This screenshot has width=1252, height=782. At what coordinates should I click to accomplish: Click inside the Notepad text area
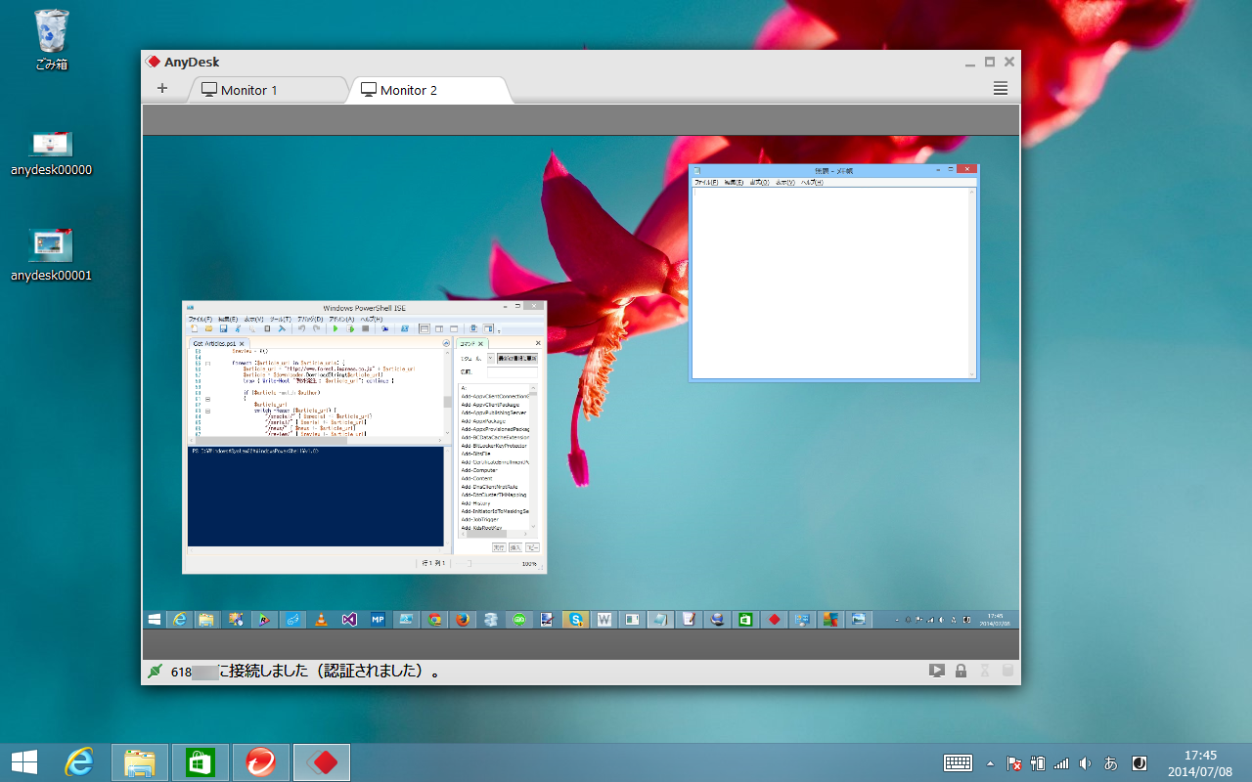830,282
